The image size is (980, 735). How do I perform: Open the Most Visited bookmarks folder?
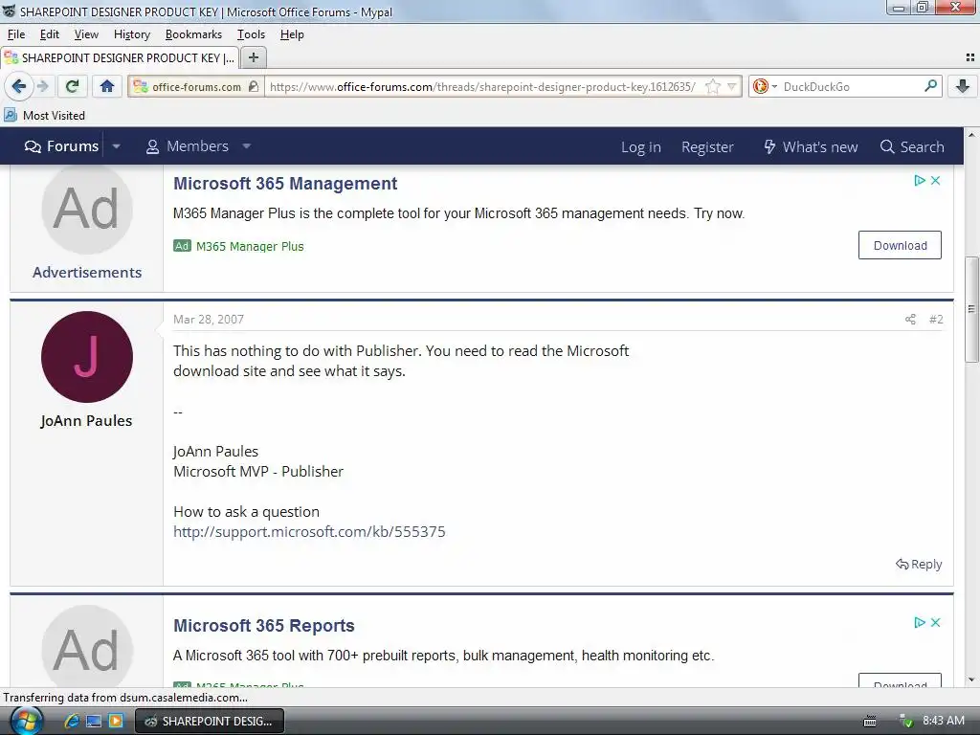pyautogui.click(x=45, y=116)
